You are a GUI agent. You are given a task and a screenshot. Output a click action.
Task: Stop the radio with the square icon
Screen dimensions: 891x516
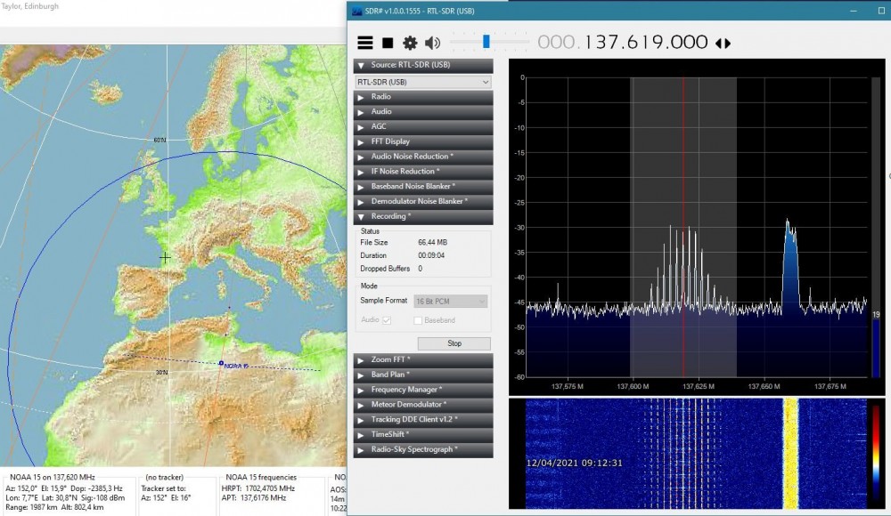click(388, 43)
